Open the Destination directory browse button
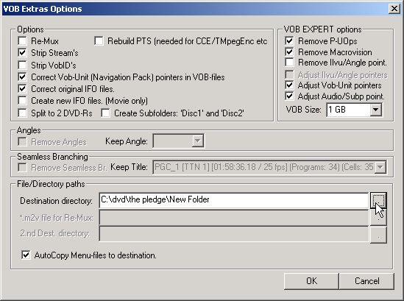404x301 pixels. [x=378, y=200]
